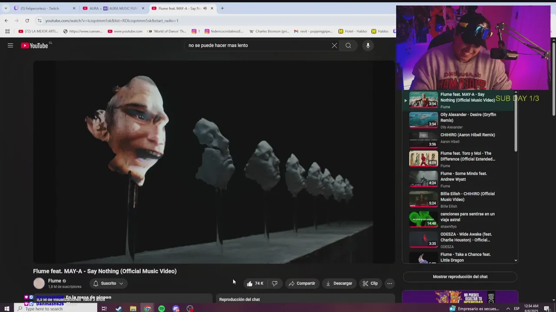The height and width of the screenshot is (312, 556).
Task: Click the Clip button
Action: [370, 283]
